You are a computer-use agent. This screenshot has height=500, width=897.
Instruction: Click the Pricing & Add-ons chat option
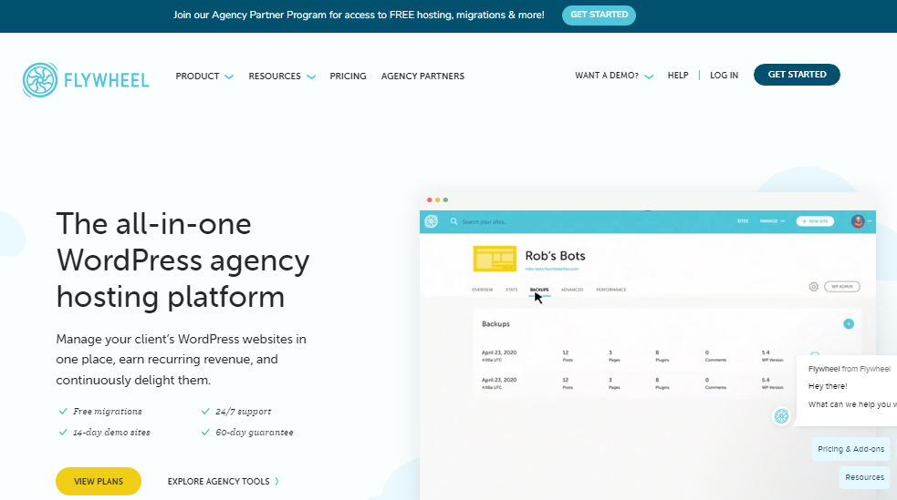pos(850,449)
